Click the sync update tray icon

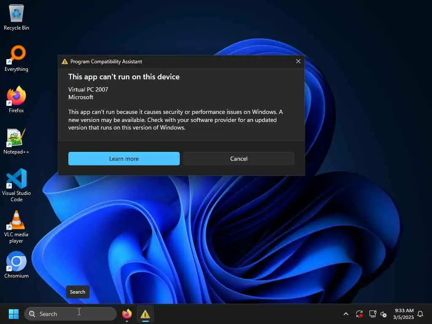point(359,314)
